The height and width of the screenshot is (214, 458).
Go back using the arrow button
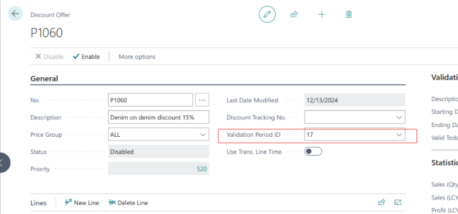[x=15, y=14]
